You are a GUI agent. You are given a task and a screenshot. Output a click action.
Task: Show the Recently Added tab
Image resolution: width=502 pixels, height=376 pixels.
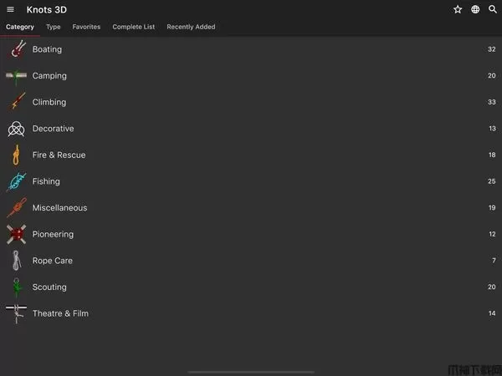click(191, 27)
